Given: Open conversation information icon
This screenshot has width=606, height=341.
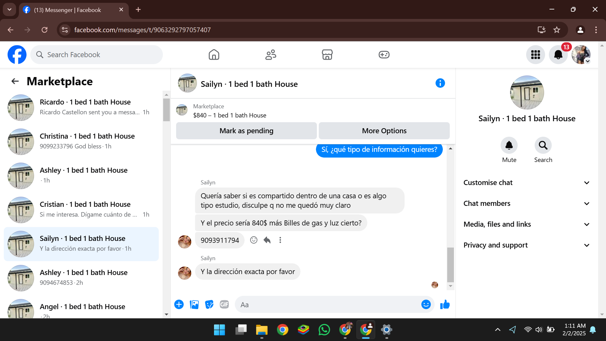Looking at the screenshot, I should click(440, 83).
